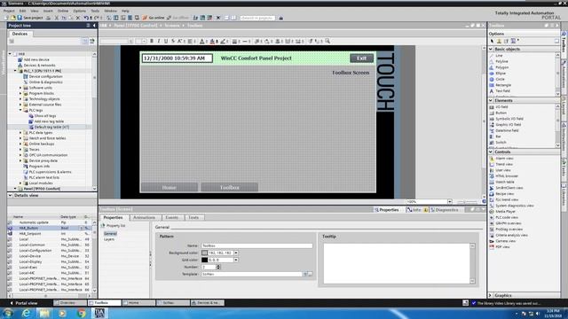Select the Graphic I/O field element
568x319 pixels.
(508, 124)
